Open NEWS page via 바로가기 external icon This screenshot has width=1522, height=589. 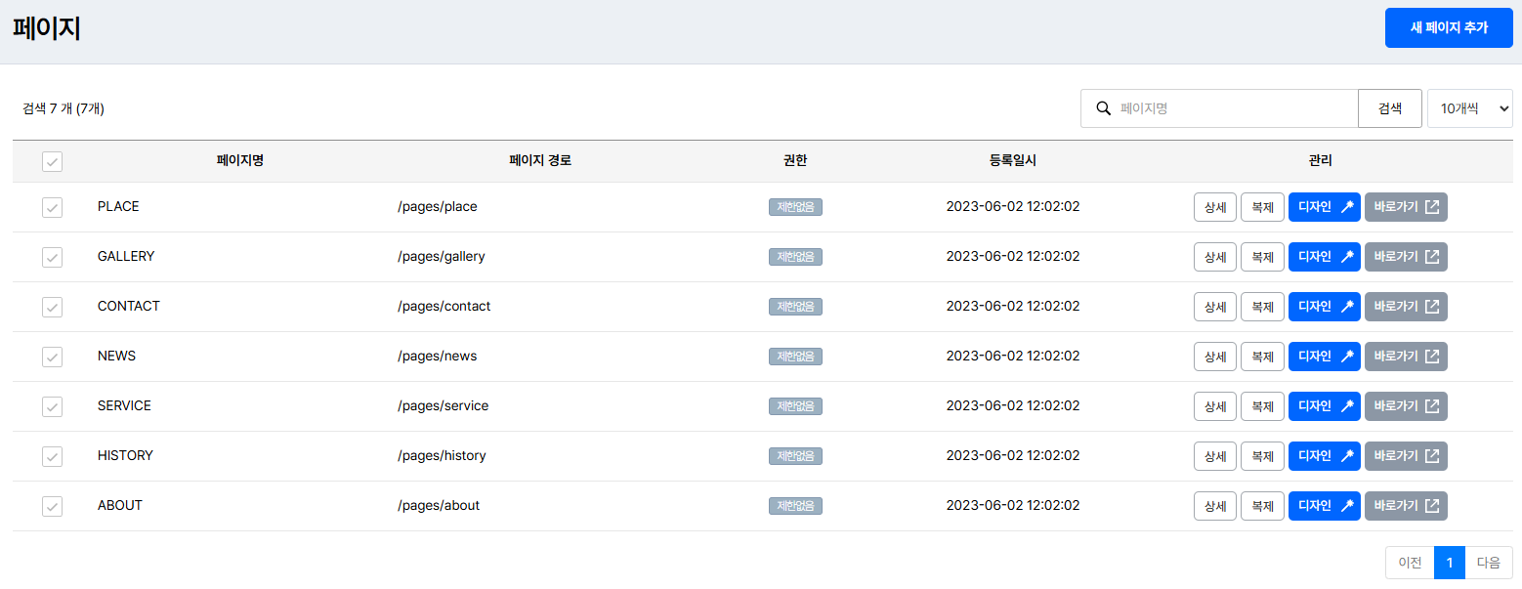tap(1432, 357)
